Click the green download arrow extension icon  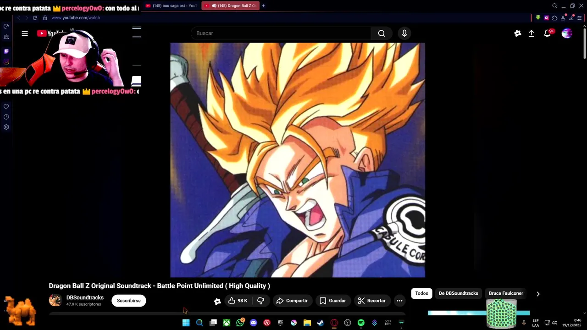[x=538, y=18]
